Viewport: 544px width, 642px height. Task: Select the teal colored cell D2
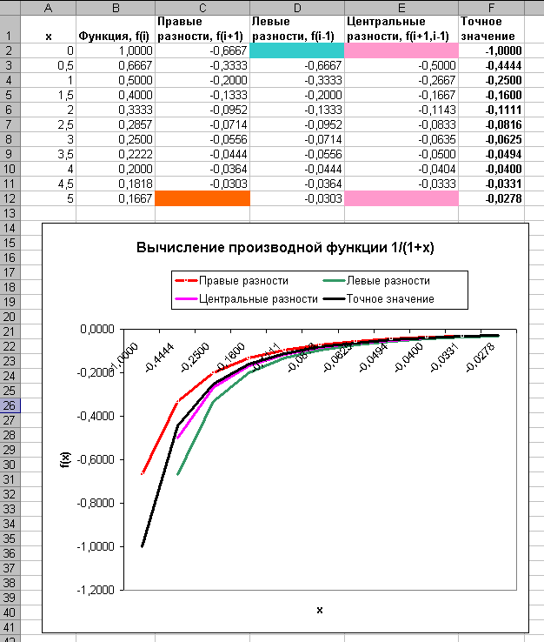click(x=297, y=50)
